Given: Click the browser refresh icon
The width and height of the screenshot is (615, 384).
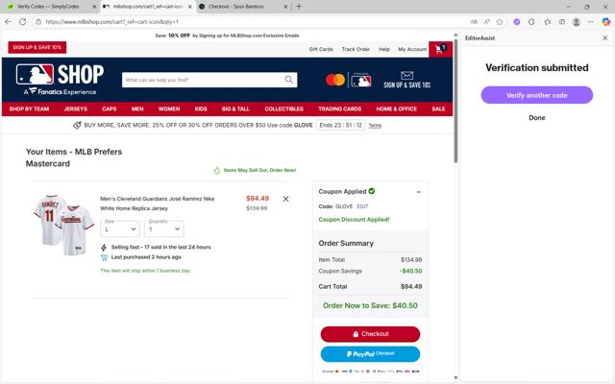Looking at the screenshot, I should tap(23, 22).
